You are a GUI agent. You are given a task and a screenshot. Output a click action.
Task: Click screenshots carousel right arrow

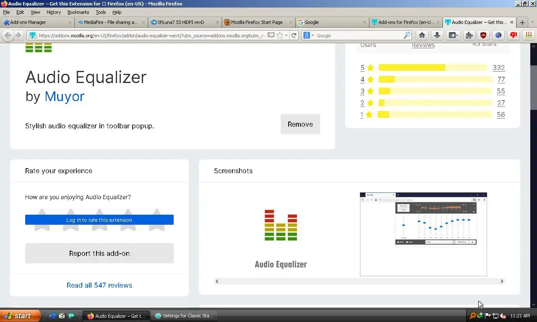(502, 281)
